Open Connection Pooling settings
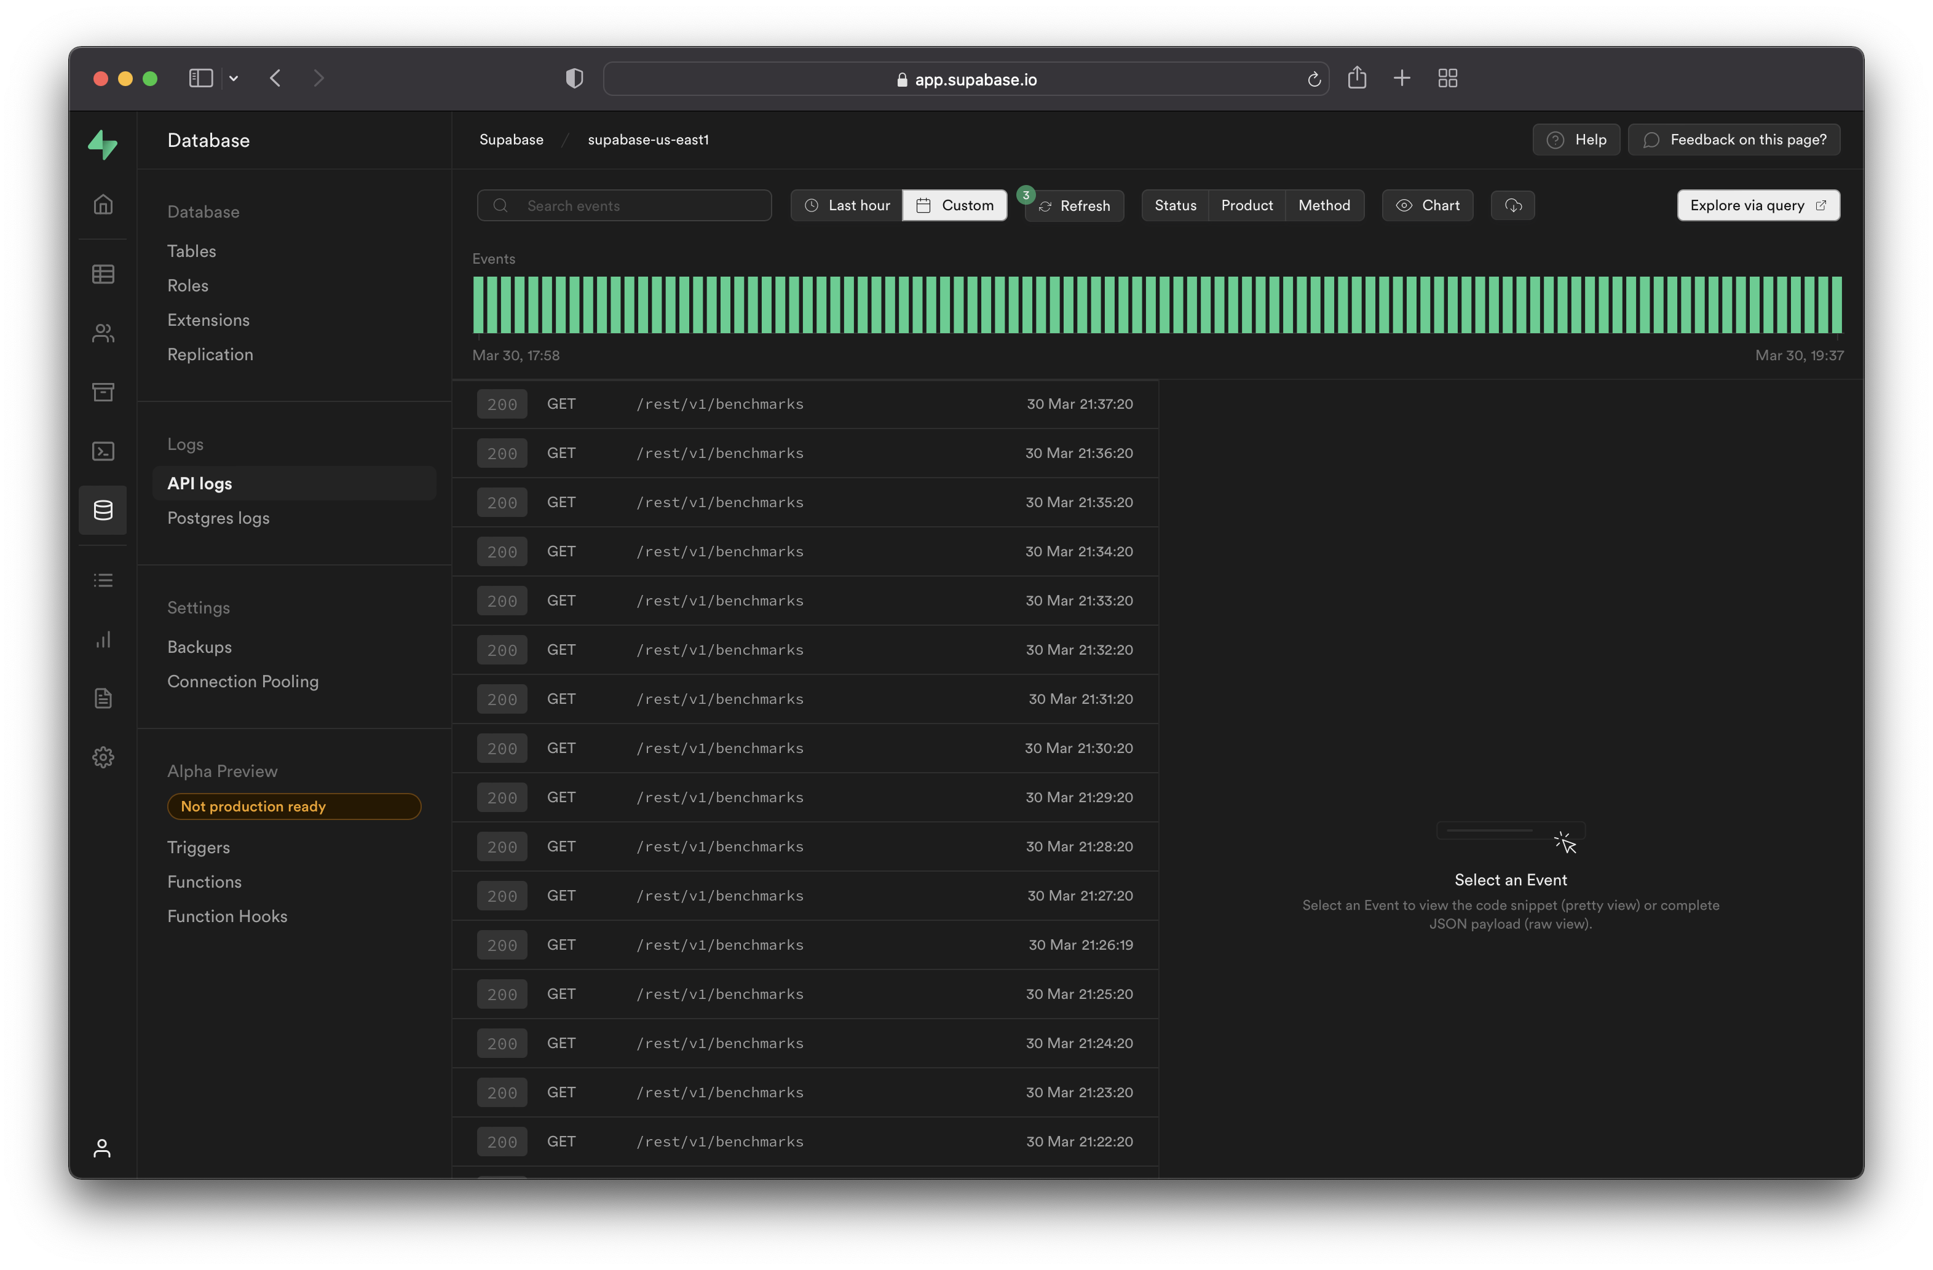The width and height of the screenshot is (1933, 1270). point(243,681)
